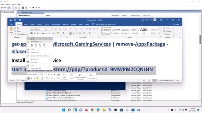Image resolution: width=202 pixels, height=113 pixels.
Task: Click the Keep Text Only paste option icon
Action: 44,46
